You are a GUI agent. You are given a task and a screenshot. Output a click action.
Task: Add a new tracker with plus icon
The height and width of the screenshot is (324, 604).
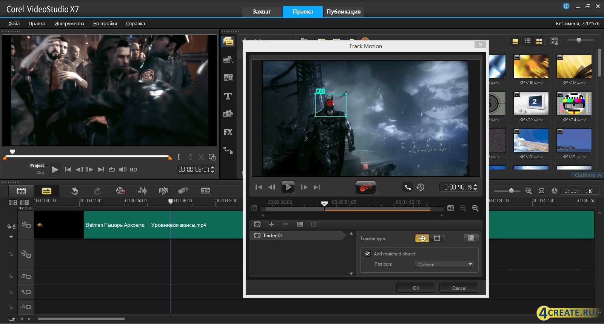[x=271, y=224]
